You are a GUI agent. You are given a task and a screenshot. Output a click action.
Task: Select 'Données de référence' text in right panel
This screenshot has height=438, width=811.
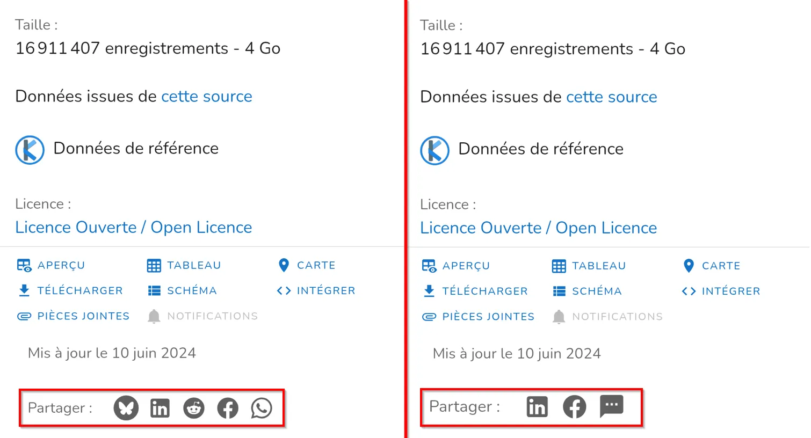(x=541, y=149)
